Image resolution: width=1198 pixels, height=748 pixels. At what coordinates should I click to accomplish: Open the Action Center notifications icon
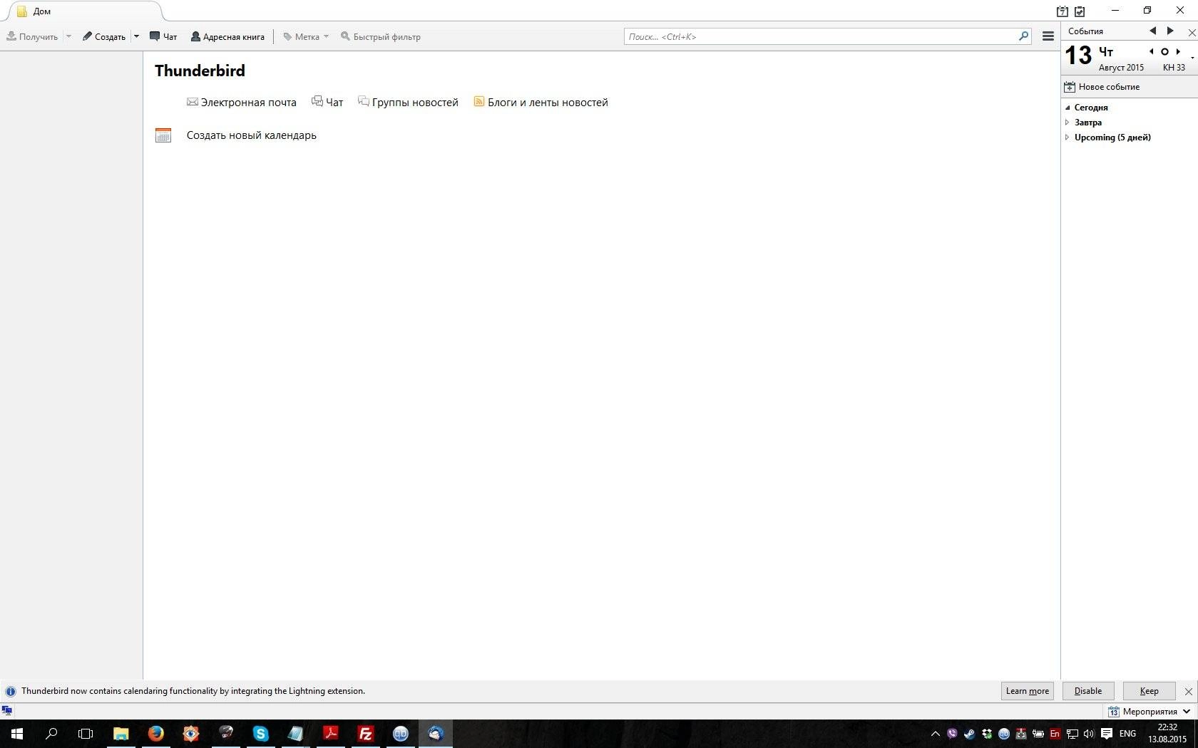[x=1107, y=734]
